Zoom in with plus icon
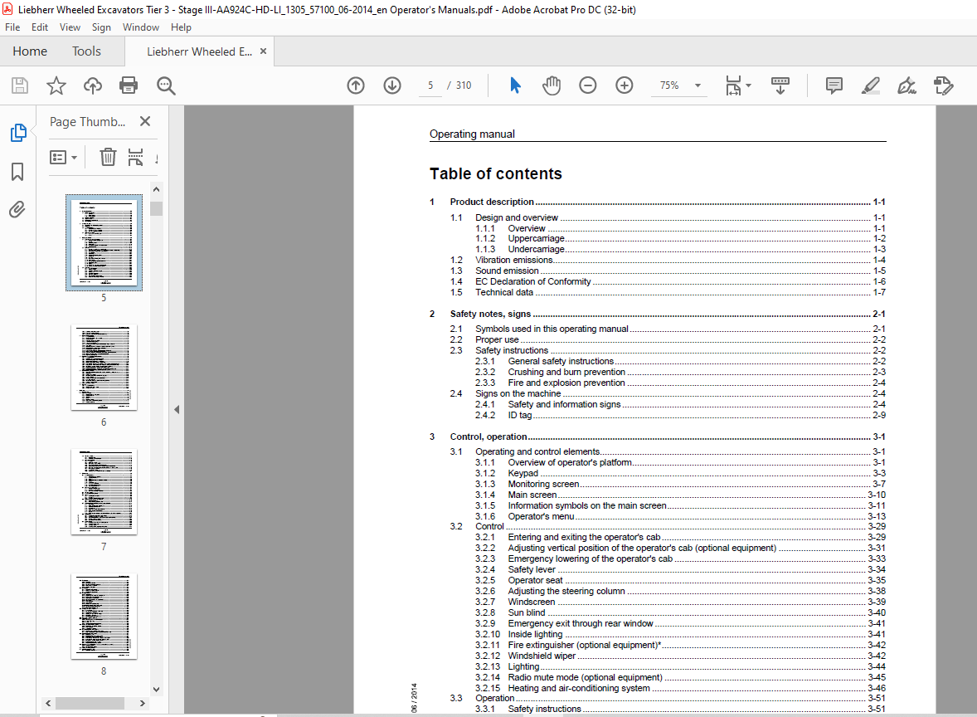 pyautogui.click(x=625, y=85)
